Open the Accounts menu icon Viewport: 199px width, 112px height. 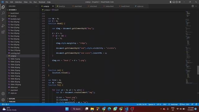tap(3, 94)
